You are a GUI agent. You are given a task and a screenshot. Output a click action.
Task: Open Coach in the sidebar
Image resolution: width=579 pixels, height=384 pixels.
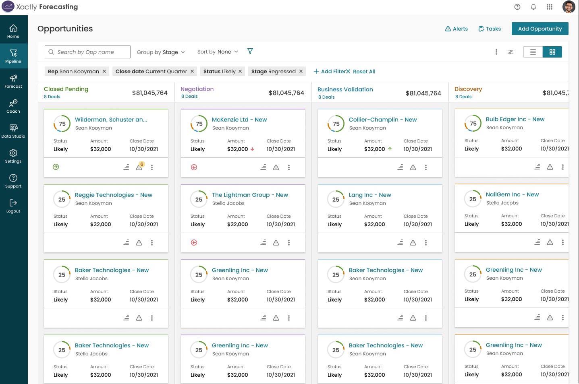click(13, 106)
